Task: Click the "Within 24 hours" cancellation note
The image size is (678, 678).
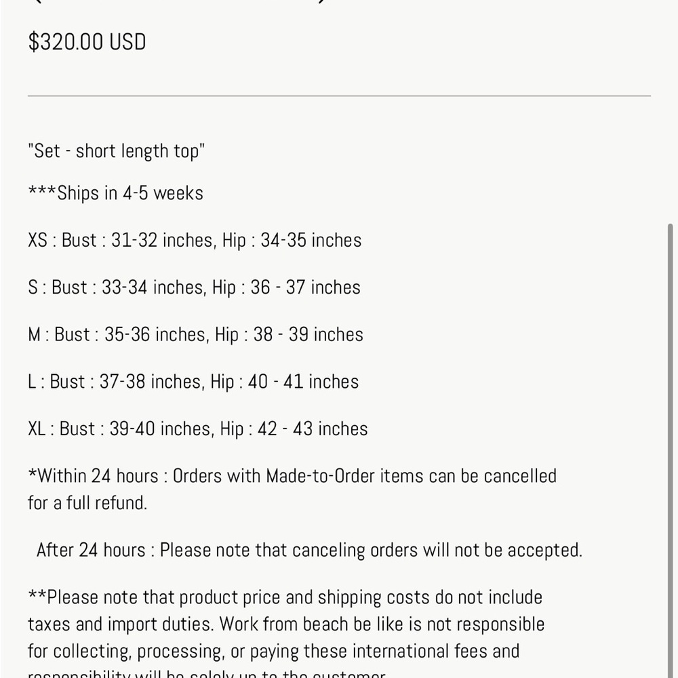Action: [x=292, y=476]
